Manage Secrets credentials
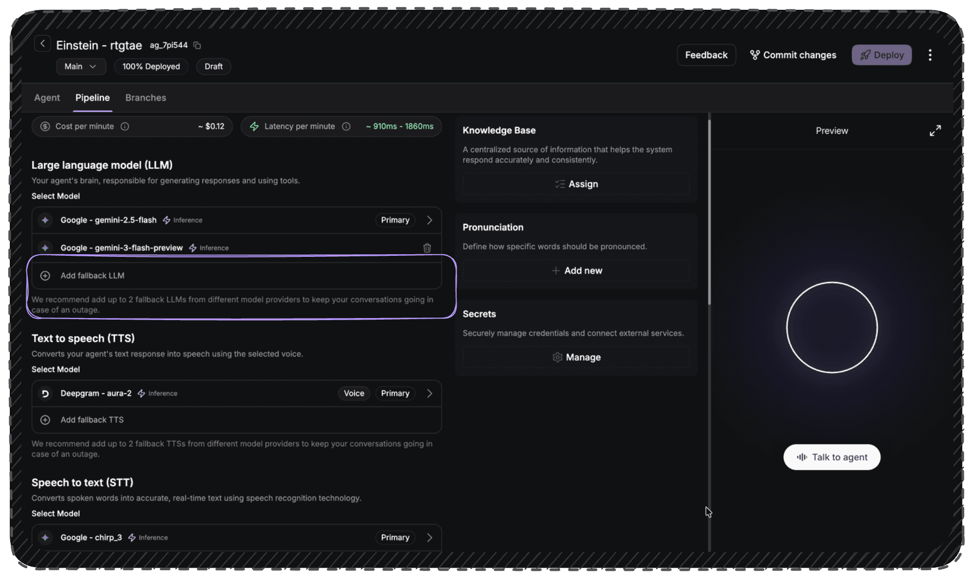 pyautogui.click(x=576, y=358)
